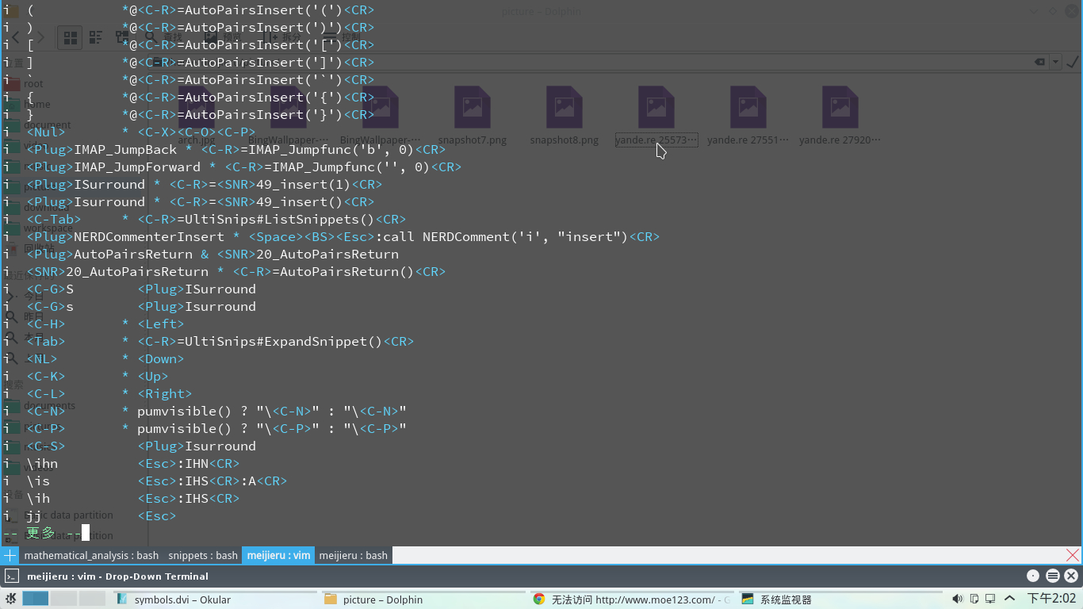1083x609 pixels.
Task: Click the new session plus button
Action: [10, 555]
